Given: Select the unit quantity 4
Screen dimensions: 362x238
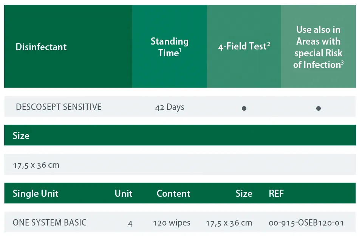Looking at the screenshot, I should tap(130, 223).
